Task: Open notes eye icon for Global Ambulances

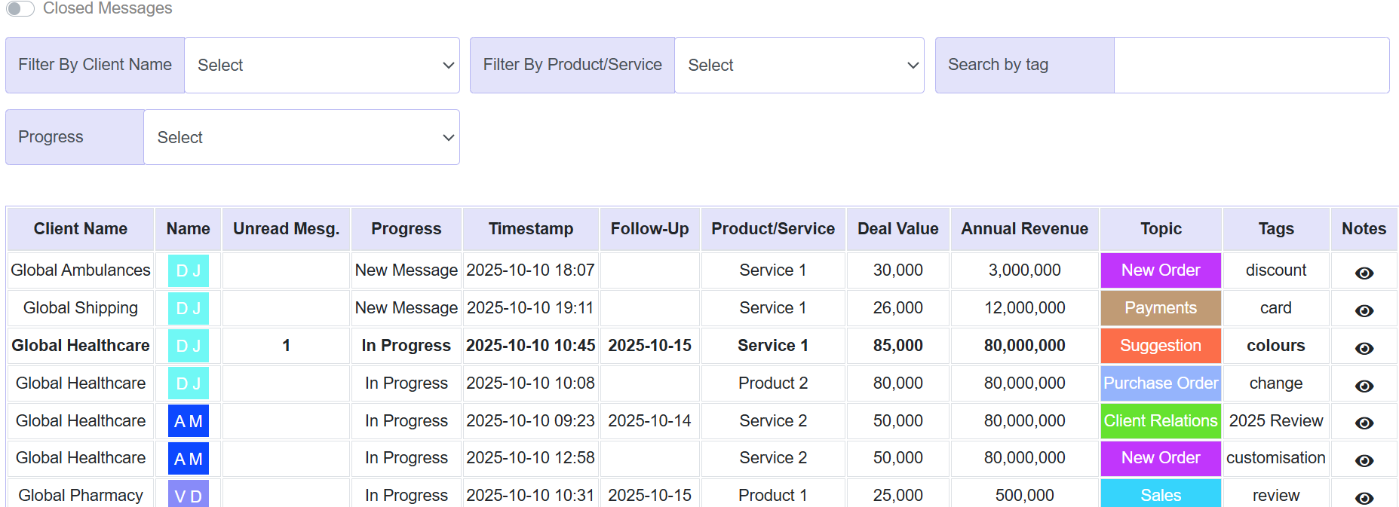Action: click(1364, 273)
